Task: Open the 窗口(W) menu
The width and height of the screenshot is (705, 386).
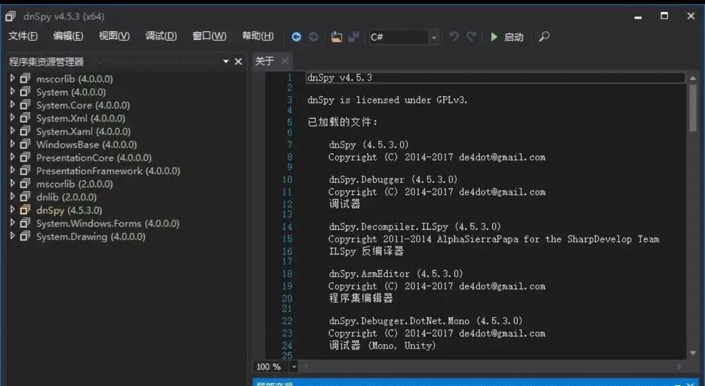Action: (209, 36)
